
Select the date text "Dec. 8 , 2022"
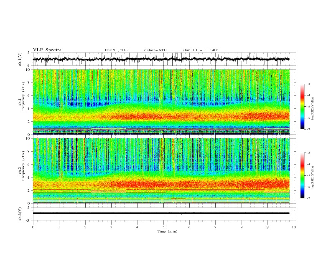(x=117, y=50)
